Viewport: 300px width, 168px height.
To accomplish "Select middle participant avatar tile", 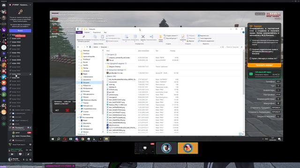I will click(x=166, y=148).
